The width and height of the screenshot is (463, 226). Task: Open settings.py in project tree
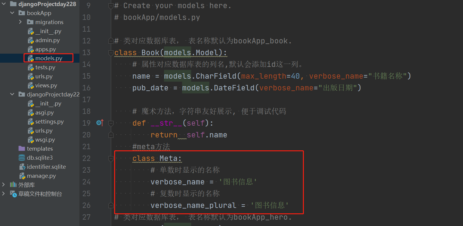(x=50, y=121)
